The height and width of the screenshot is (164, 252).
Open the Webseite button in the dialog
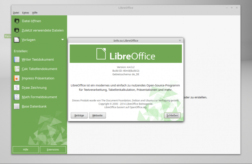coord(98,115)
